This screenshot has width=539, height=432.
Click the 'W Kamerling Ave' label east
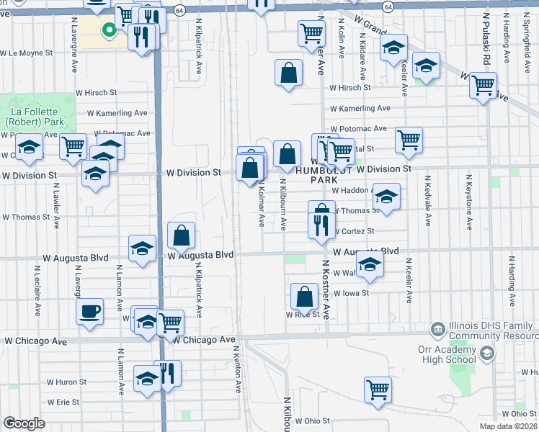click(x=360, y=109)
